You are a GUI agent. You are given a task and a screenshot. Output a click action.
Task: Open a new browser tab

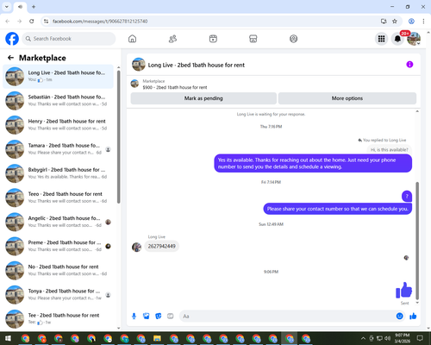[34, 7]
